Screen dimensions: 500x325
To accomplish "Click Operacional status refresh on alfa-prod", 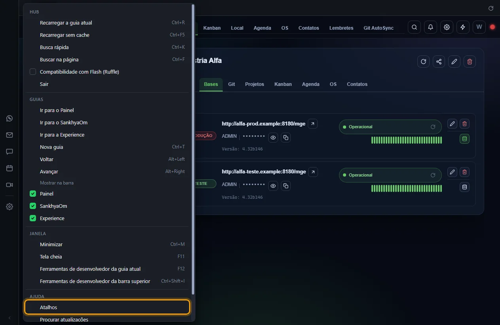I will tap(433, 127).
